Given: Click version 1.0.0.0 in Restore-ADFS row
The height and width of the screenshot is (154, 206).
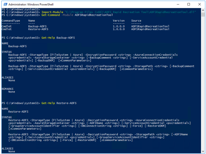Looking at the screenshot, I should (119, 29).
